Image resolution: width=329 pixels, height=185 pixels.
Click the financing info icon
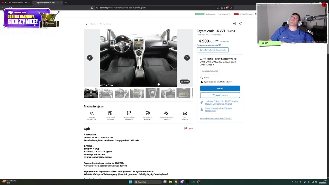click(220, 45)
